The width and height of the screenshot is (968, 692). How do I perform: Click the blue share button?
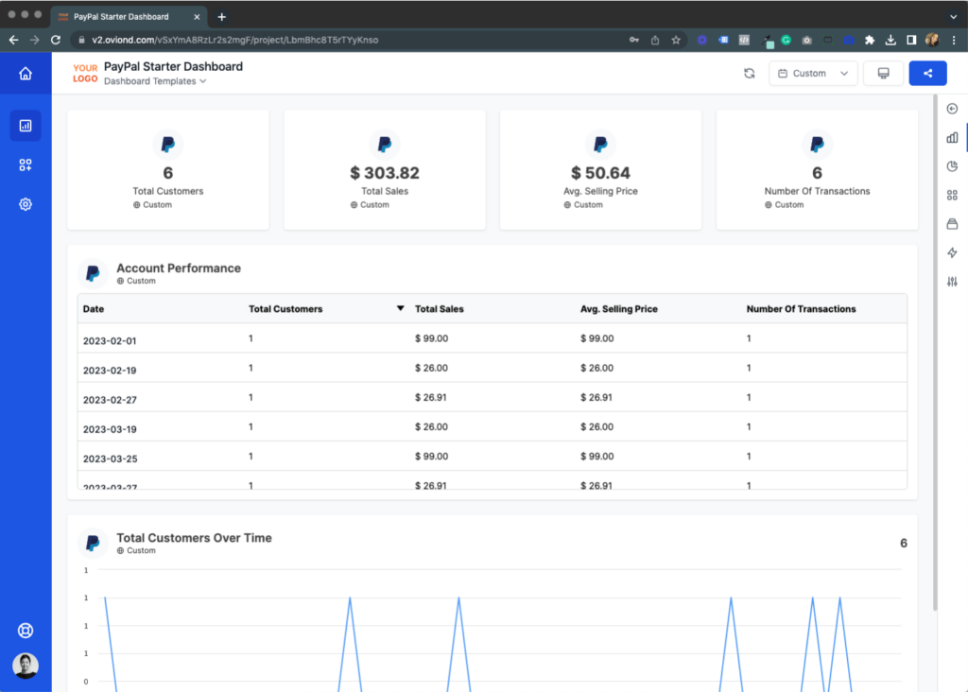pos(928,74)
